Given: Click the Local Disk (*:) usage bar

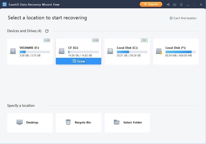Looking at the screenshot, I should 181,52.
